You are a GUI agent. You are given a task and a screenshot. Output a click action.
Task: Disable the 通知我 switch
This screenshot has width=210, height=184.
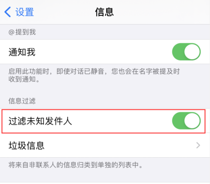point(186,52)
